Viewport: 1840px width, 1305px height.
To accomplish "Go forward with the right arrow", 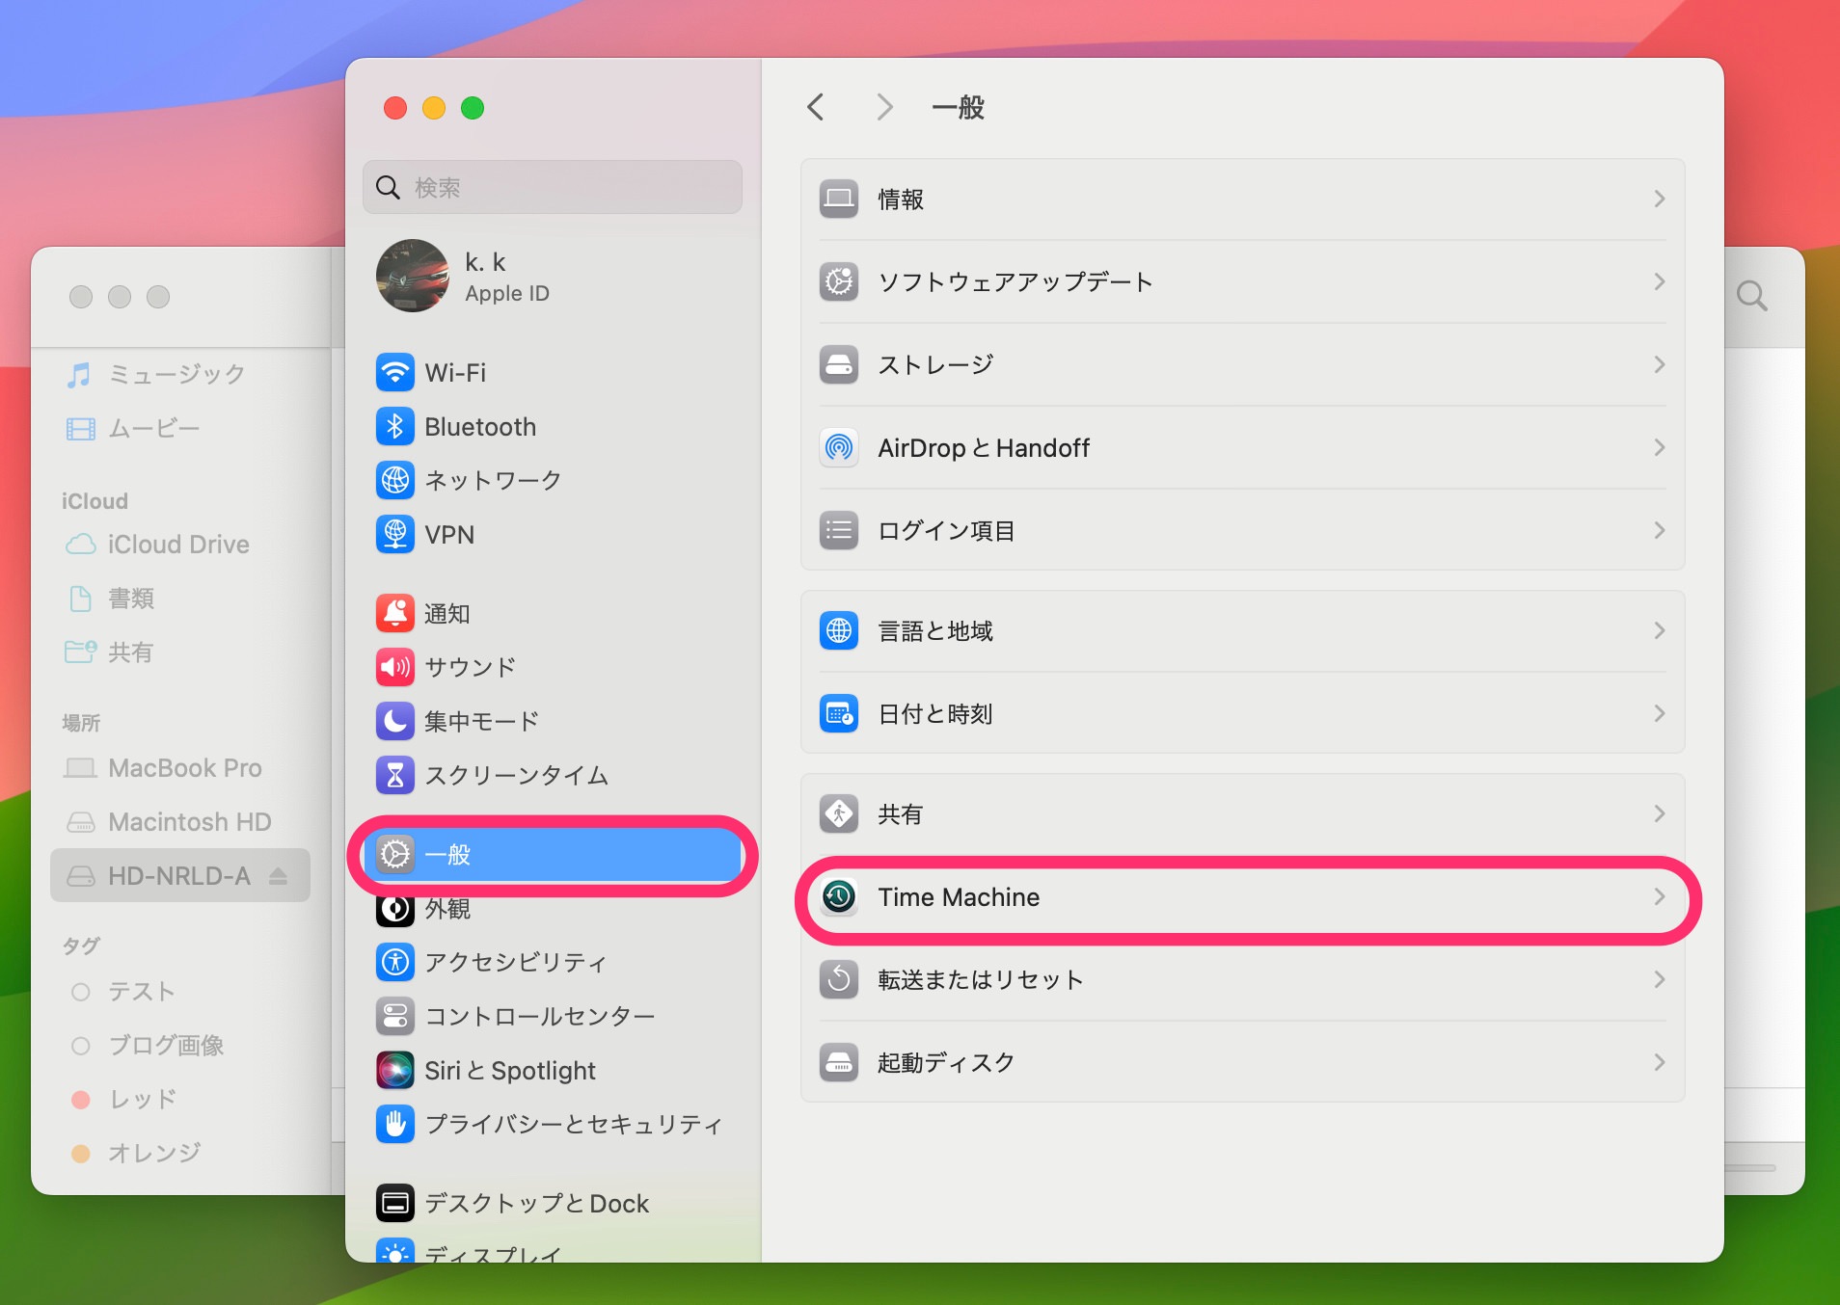I will tap(883, 107).
